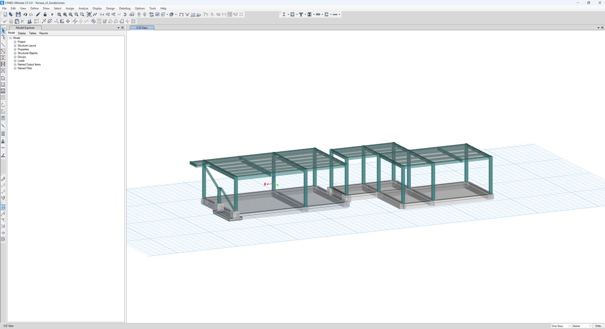
Task: Open the I-section steel frame design dropdown
Action: (288, 14)
